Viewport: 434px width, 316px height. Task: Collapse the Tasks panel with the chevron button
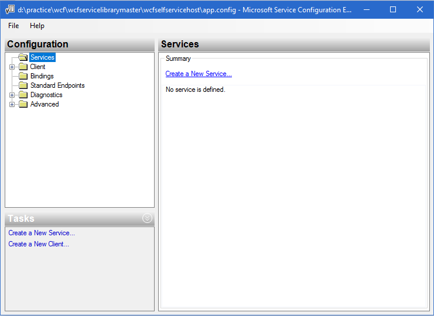coord(147,218)
